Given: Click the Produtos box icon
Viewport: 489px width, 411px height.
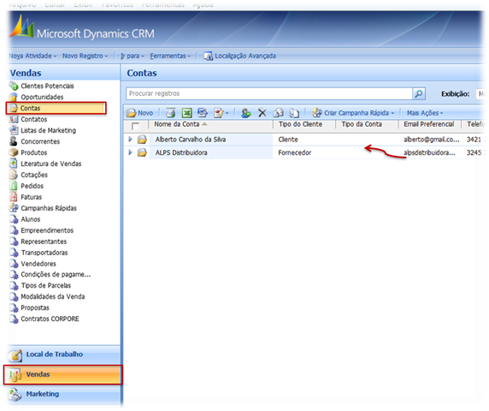Looking at the screenshot, I should [x=14, y=152].
